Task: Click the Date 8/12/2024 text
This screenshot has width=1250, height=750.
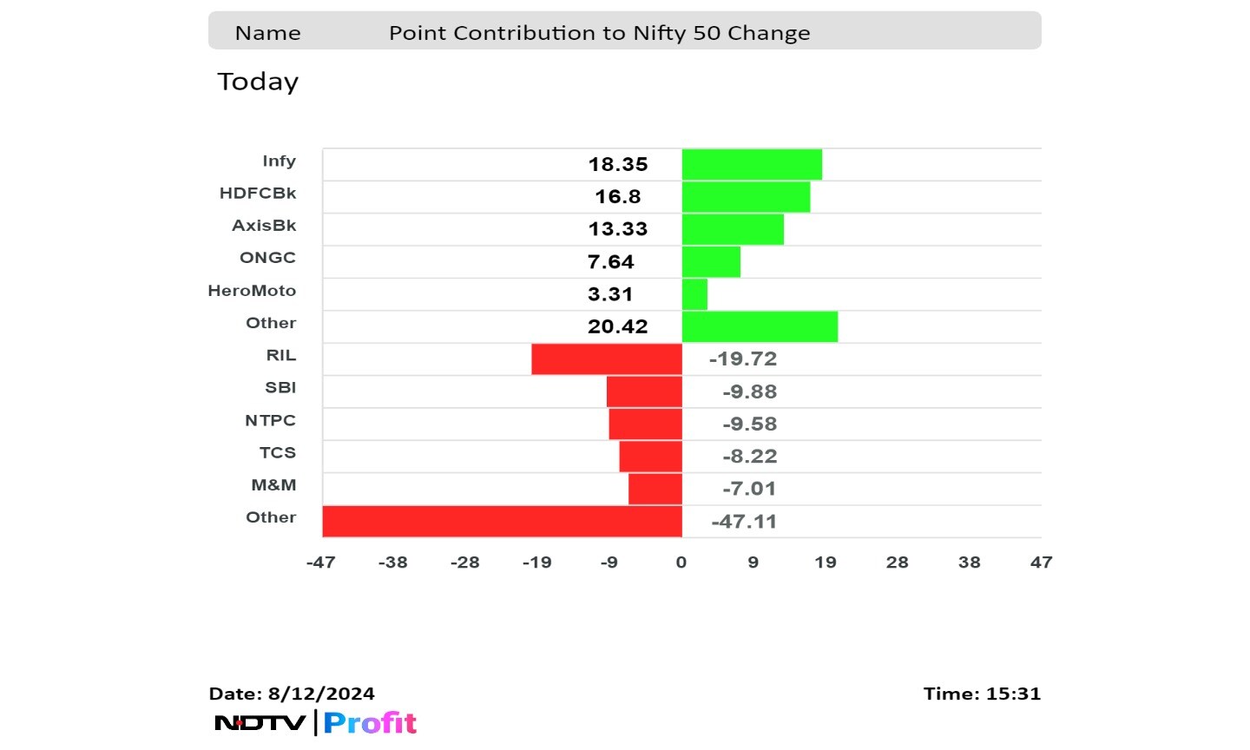Action: click(x=292, y=694)
